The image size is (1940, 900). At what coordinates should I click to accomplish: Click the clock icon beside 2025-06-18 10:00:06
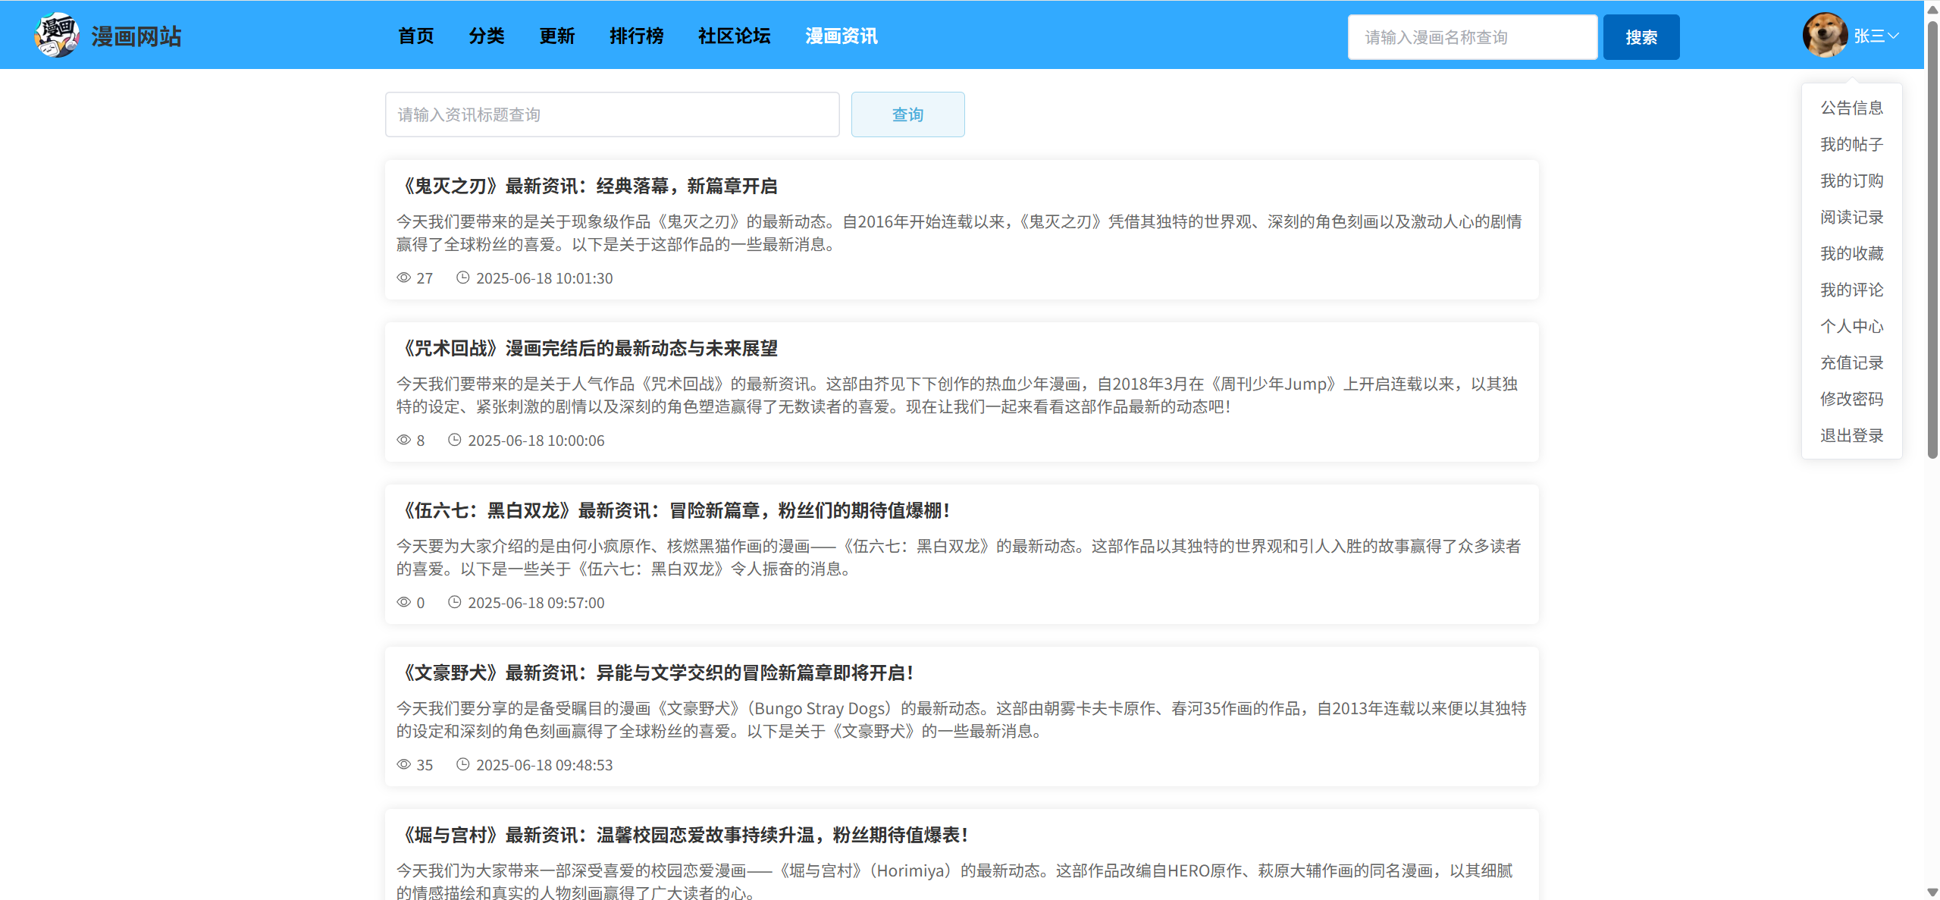(454, 440)
